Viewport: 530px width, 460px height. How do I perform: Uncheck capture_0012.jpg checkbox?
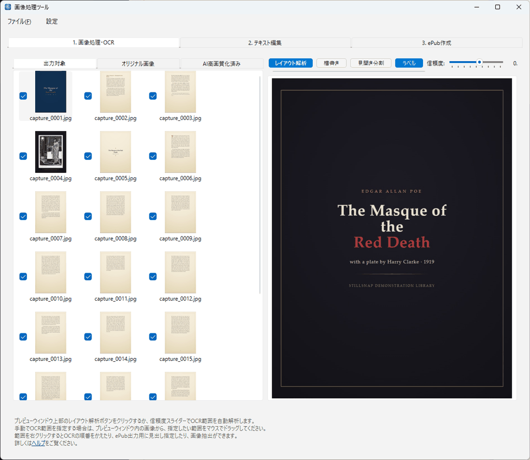pos(153,276)
